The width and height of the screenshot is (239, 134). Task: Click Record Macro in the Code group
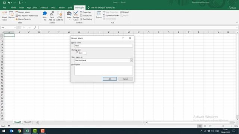pyautogui.click(x=23, y=12)
